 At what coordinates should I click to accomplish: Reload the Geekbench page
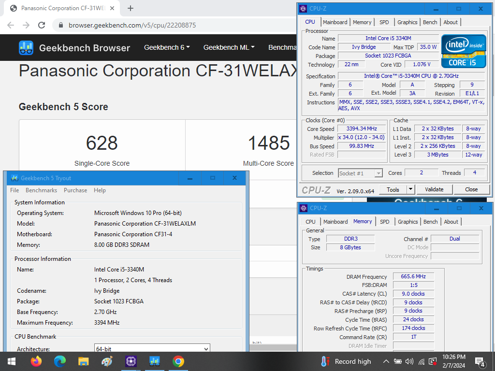pos(42,25)
